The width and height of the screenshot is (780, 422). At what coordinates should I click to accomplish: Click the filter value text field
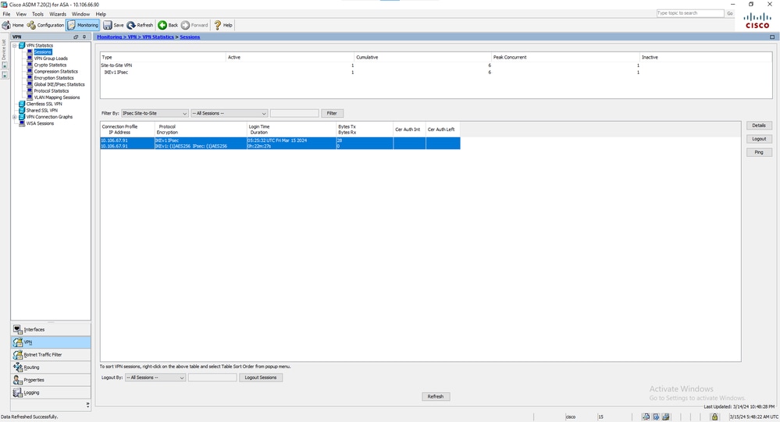click(294, 113)
